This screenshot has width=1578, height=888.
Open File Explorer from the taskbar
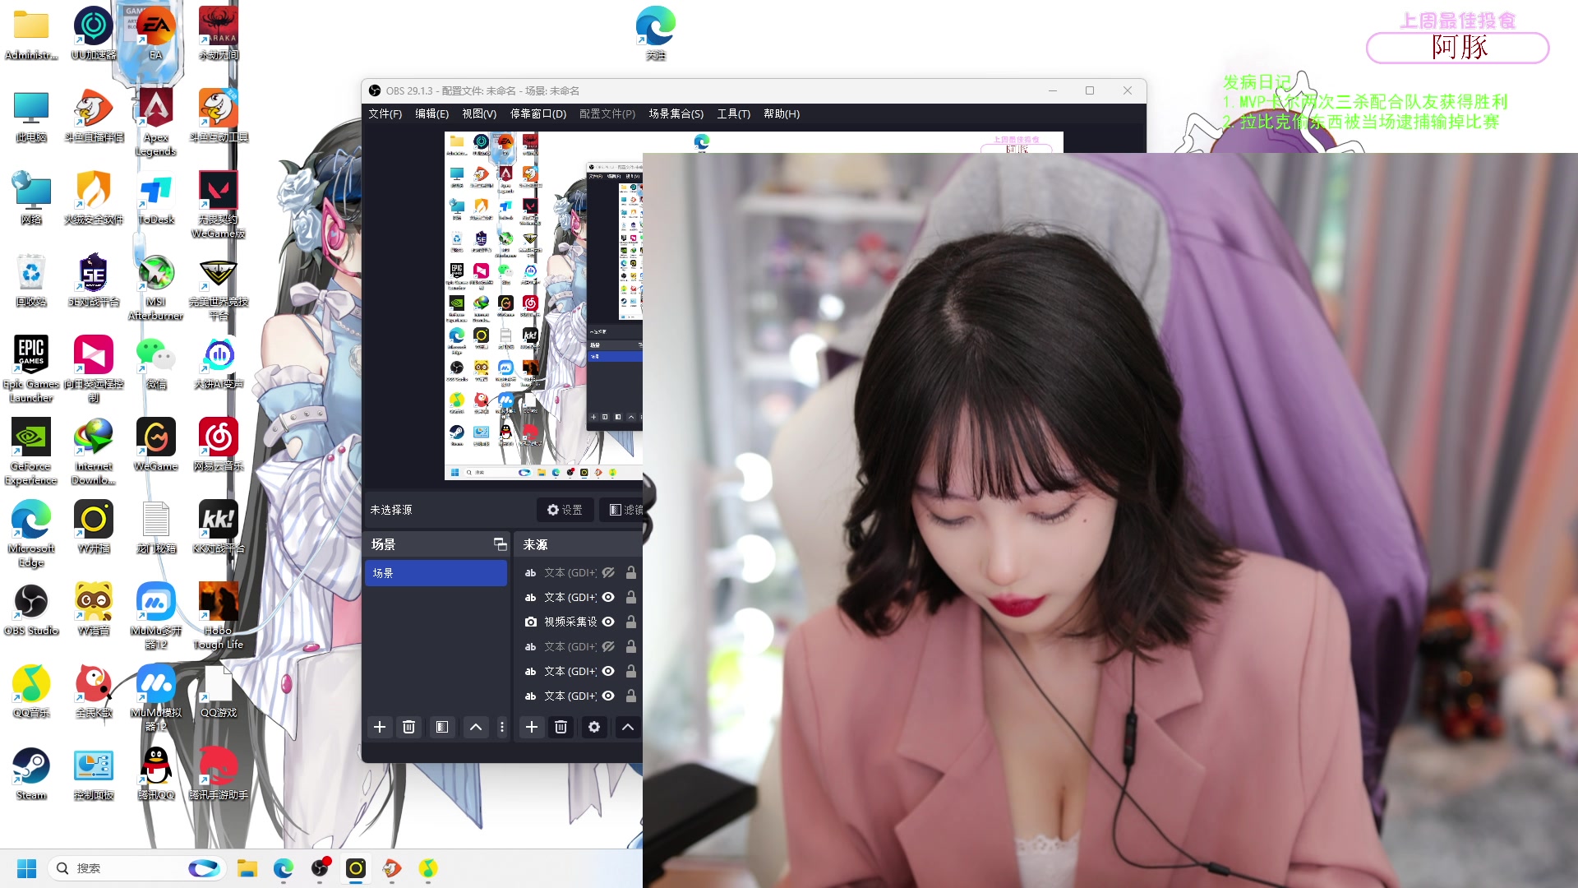click(247, 868)
